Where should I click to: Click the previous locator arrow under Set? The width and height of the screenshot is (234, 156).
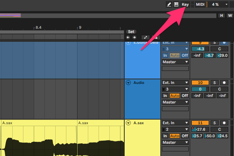129,38
